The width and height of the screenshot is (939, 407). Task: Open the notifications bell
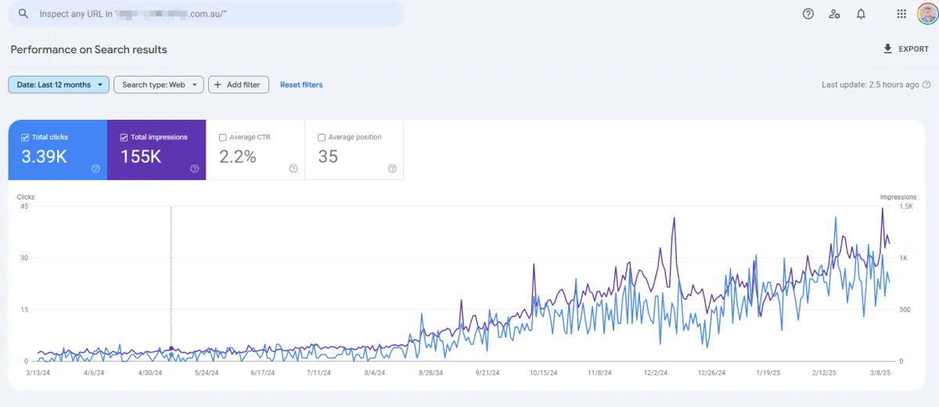point(861,14)
